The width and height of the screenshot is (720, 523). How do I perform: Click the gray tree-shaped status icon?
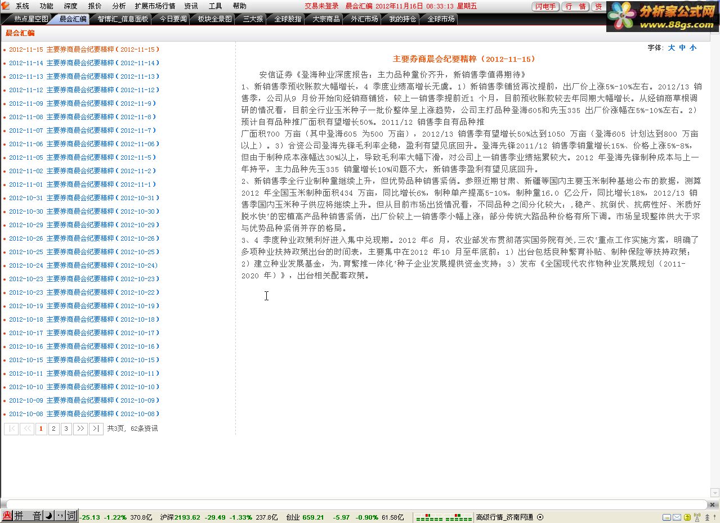[x=707, y=517]
